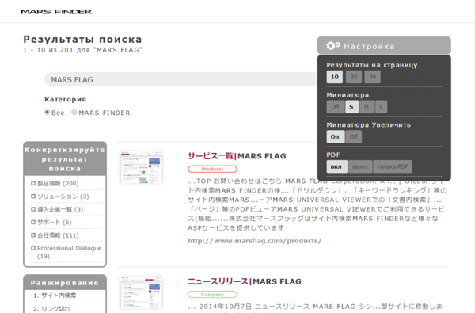The width and height of the screenshot is (475, 313).
Task: Select the Все category radio button
Action: pos(47,112)
